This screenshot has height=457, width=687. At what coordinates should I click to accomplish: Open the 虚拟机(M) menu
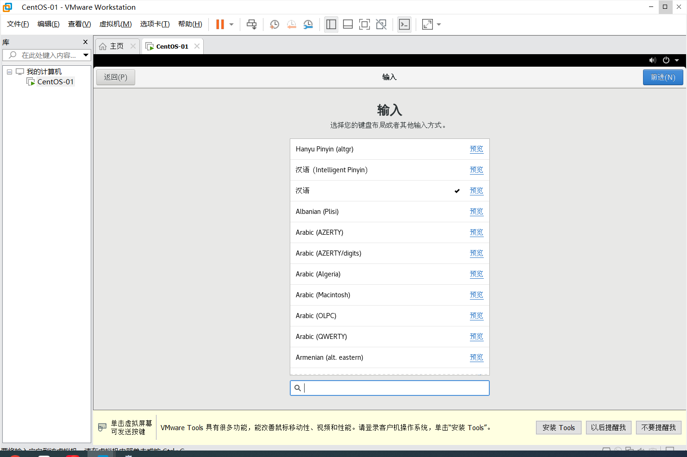click(x=116, y=24)
